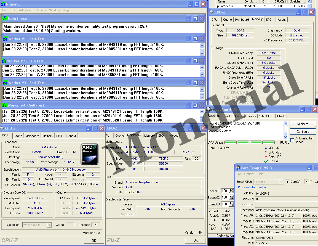Screen dimensions: 318x246
Task: Click the Worker #1 Self-Test icon
Action: [x=5, y=39]
